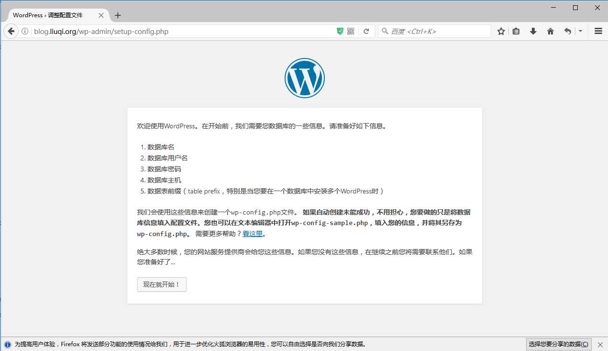Click the info icon in notification bar
This screenshot has height=351, width=608.
(x=7, y=344)
